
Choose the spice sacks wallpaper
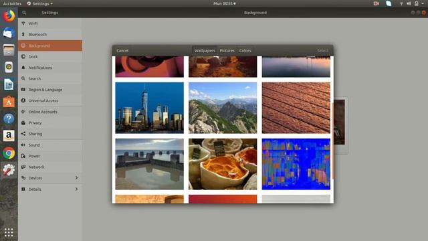(x=223, y=164)
